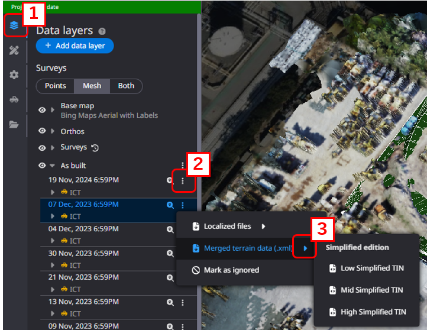Open options for 07 Dec, 2023 survey

coord(183,205)
